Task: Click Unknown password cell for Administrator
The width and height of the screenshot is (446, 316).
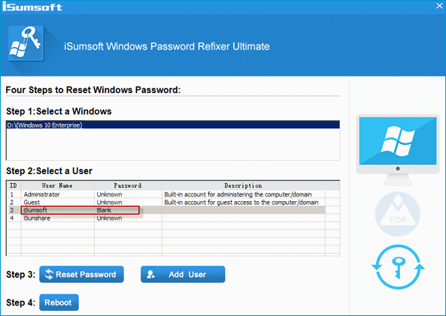Action: pos(128,194)
